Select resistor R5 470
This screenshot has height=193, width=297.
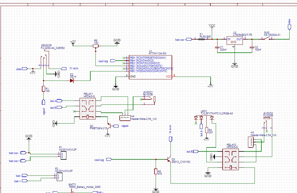tap(156, 171)
